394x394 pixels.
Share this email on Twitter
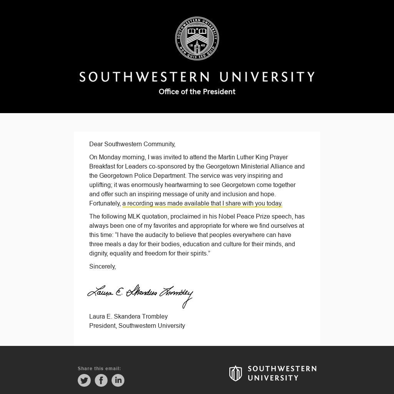[84, 380]
